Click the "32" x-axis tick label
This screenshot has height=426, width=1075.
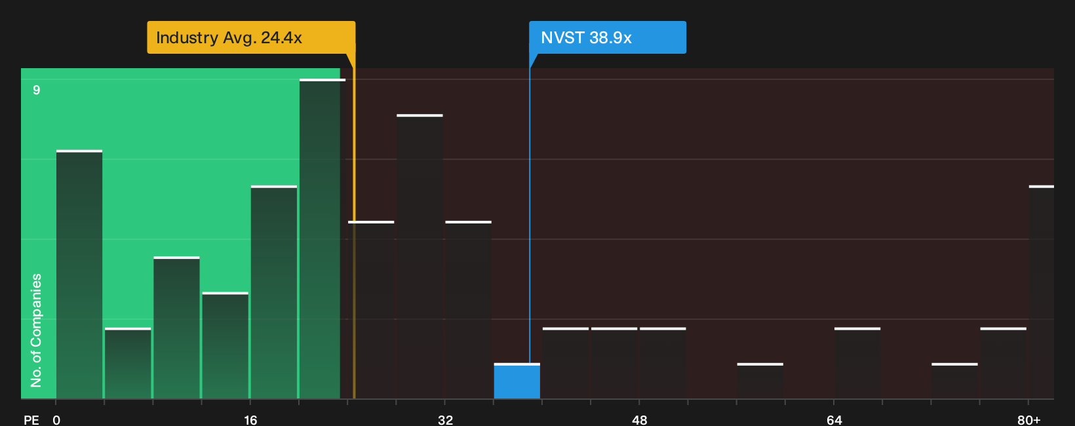(x=445, y=420)
